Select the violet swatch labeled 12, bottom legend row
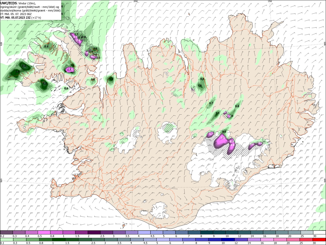This screenshot has height=245, width=326. [x=241, y=240]
